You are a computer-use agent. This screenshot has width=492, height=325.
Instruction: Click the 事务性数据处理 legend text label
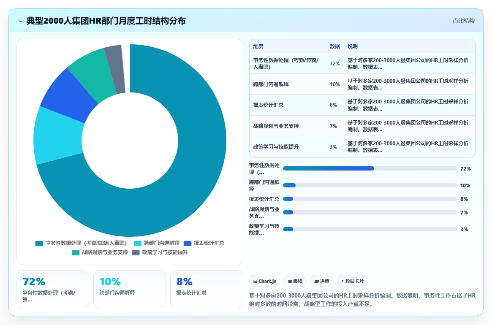(x=86, y=243)
